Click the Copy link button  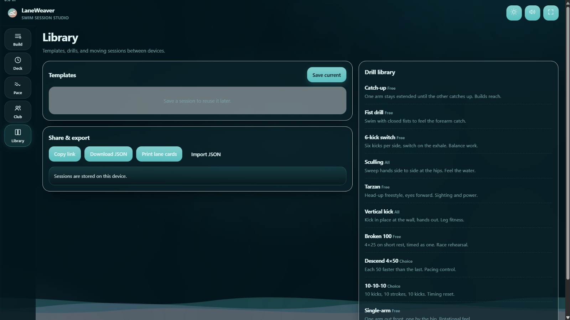(65, 154)
